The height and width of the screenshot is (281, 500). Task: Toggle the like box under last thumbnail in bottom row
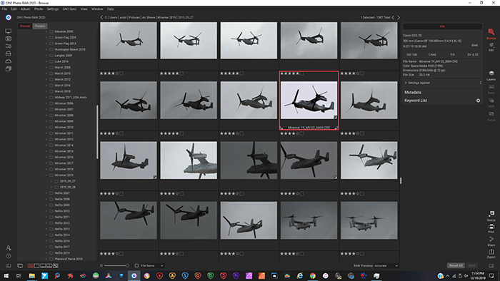click(x=362, y=254)
